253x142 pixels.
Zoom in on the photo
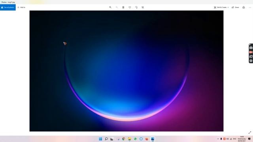(110, 7)
